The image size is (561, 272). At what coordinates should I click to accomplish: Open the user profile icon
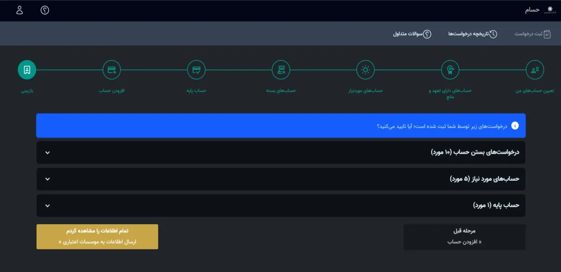pos(20,10)
